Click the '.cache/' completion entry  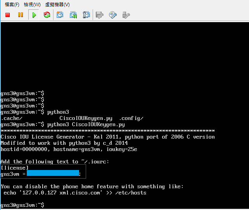11,118
